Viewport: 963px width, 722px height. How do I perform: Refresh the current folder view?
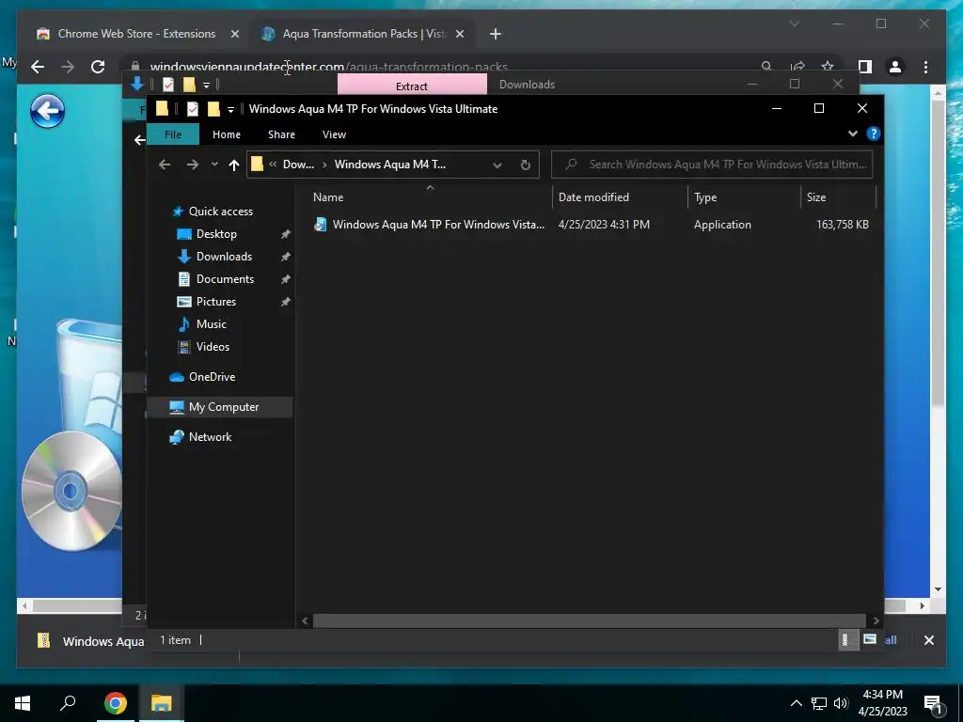[525, 165]
